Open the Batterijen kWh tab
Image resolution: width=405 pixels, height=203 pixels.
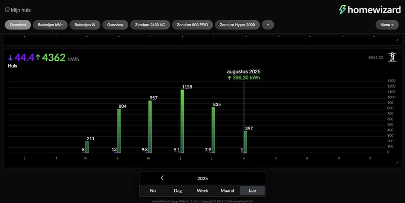(x=50, y=25)
